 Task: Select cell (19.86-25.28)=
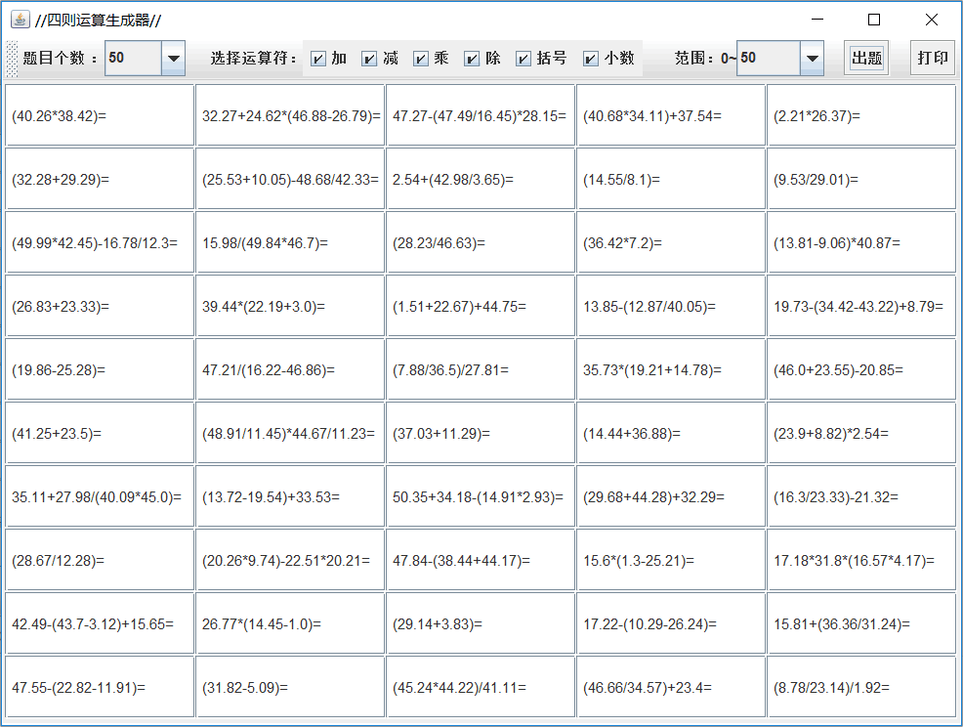pyautogui.click(x=100, y=370)
